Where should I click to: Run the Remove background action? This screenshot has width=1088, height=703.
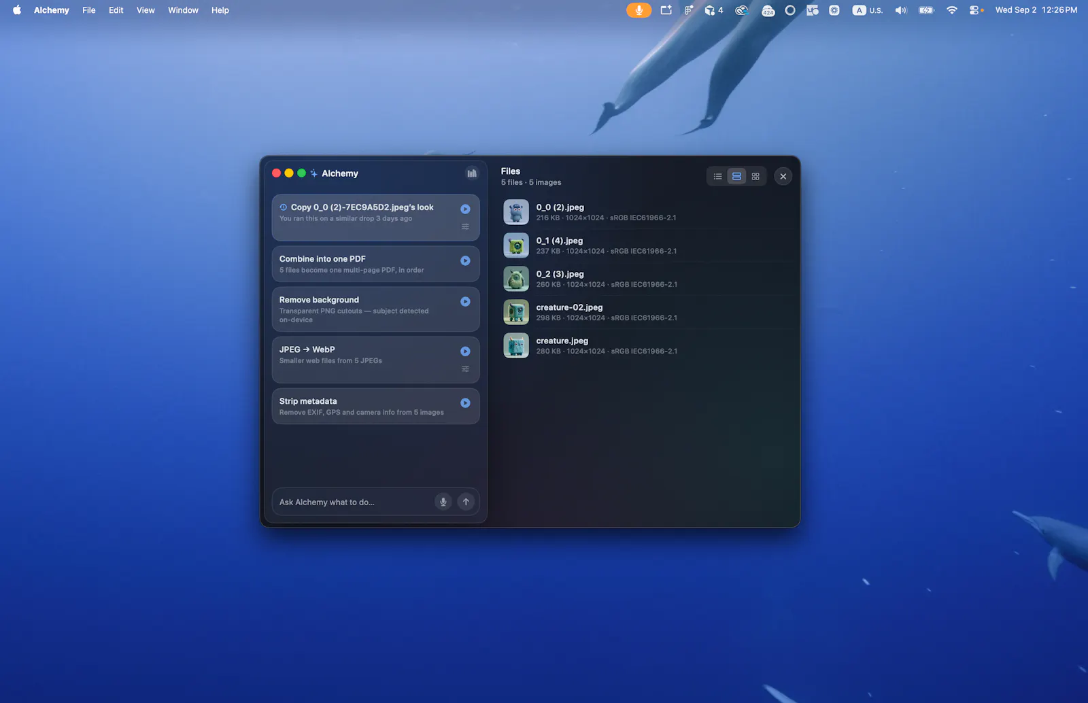(465, 301)
